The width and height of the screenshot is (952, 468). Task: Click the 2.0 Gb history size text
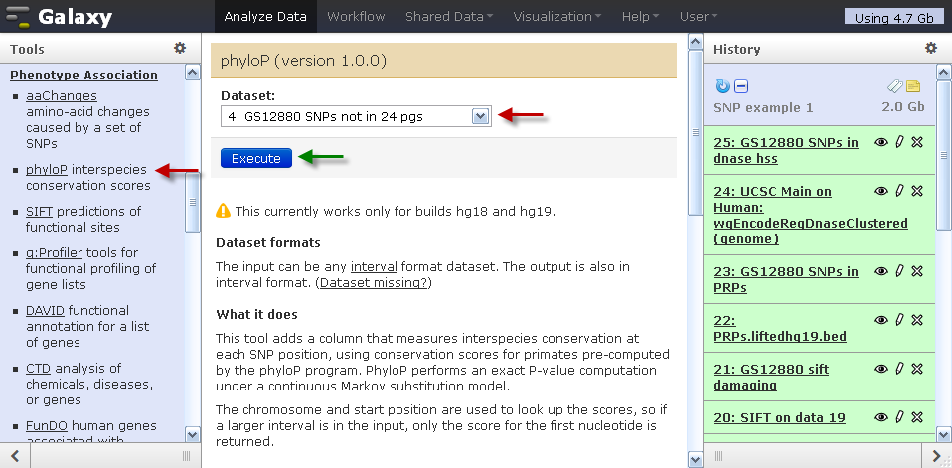[903, 107]
